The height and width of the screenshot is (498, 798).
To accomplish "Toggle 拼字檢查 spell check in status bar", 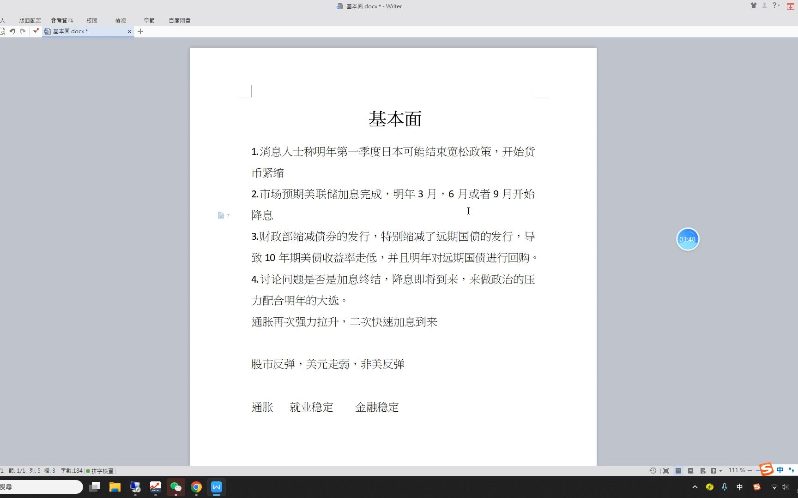I will tap(100, 471).
